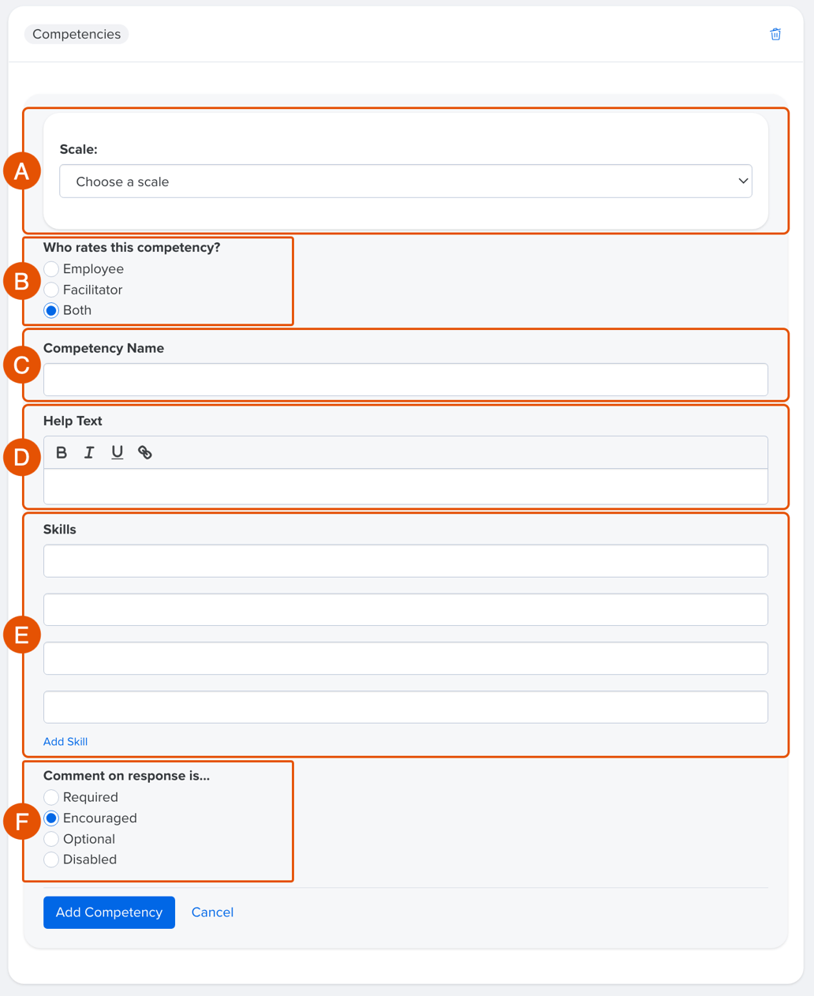
Task: Insert a hyperlink using the link icon
Action: (x=145, y=452)
